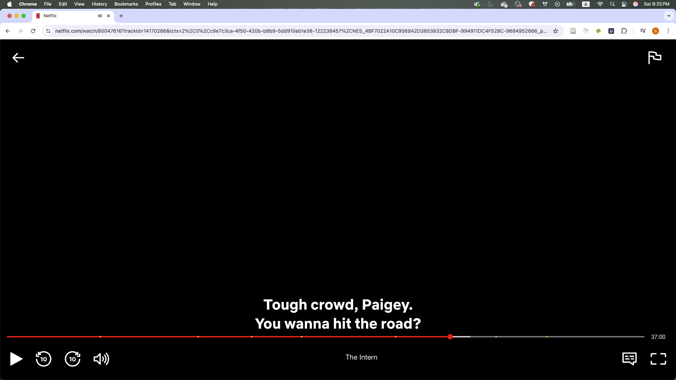Screen dimensions: 676x380
Task: Open media controls in toolbar
Action: (x=643, y=31)
